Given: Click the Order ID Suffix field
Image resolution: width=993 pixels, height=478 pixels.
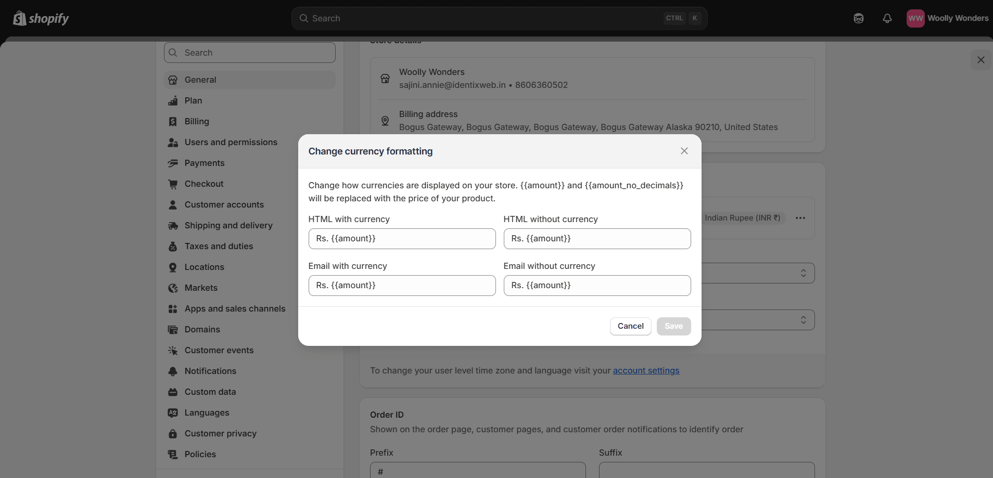Looking at the screenshot, I should (x=707, y=470).
